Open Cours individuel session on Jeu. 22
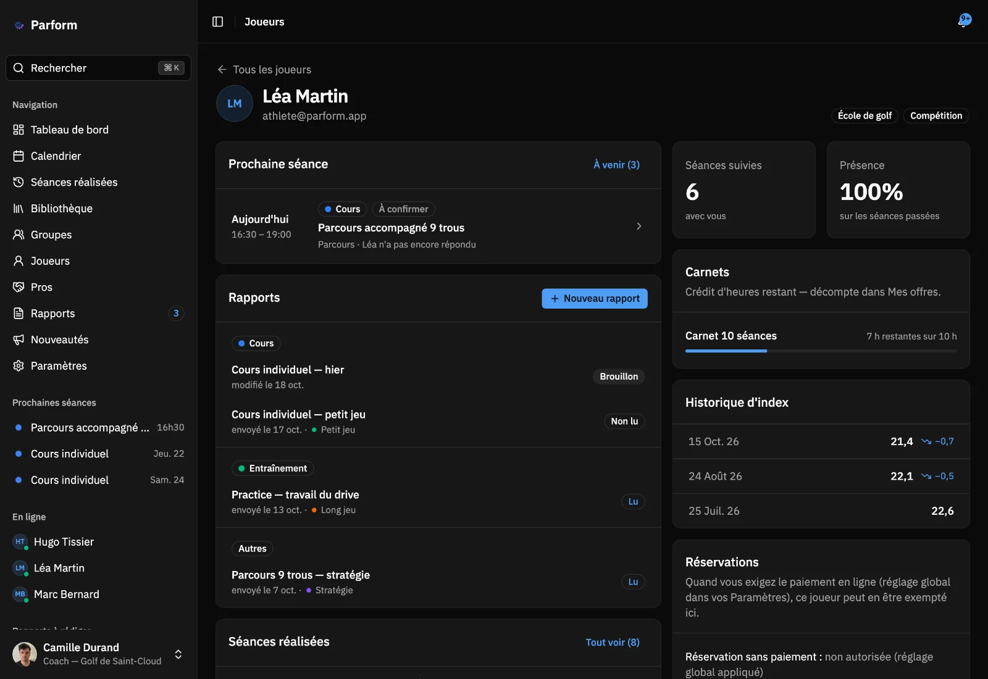 [99, 454]
